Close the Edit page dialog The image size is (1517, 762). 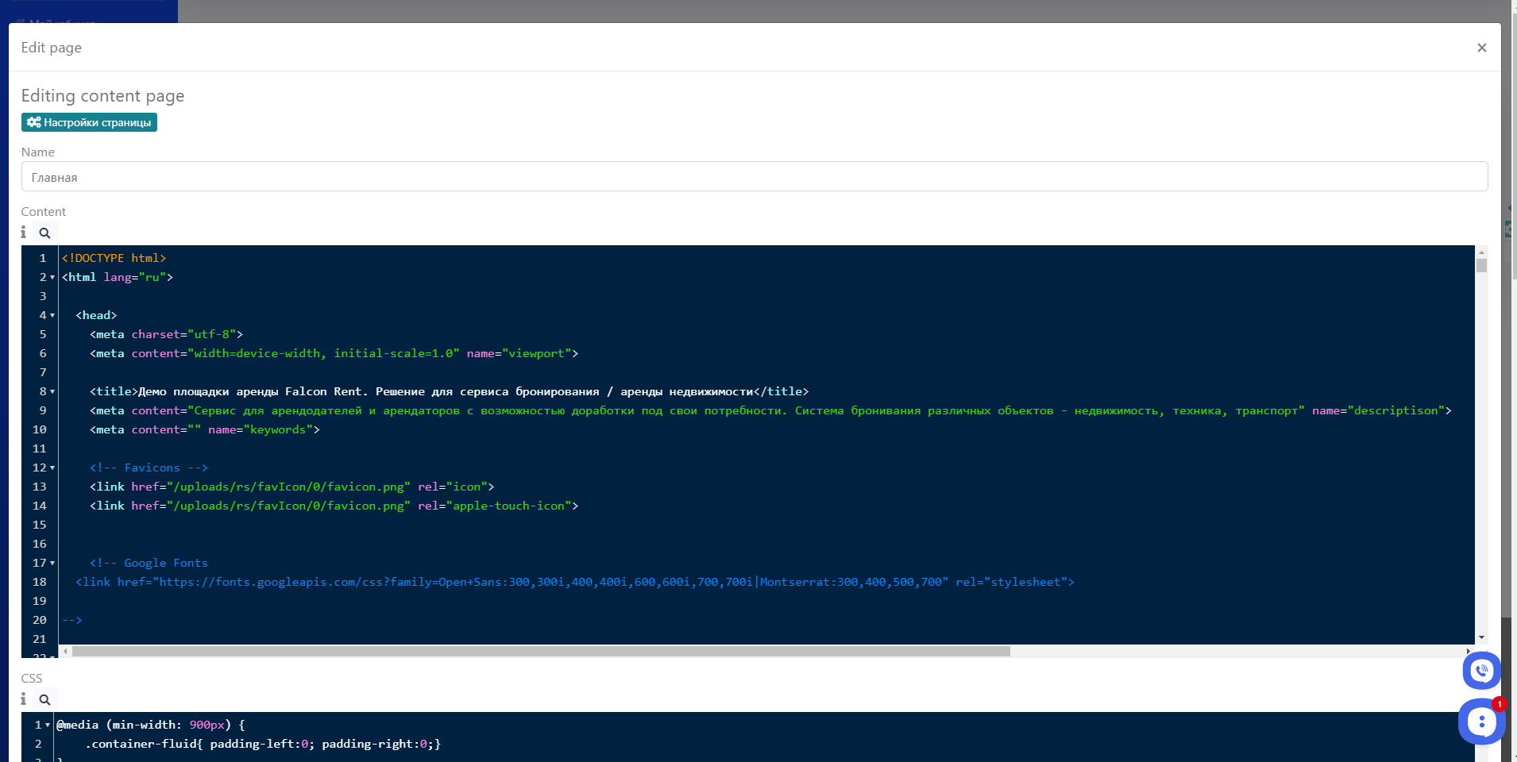point(1481,48)
